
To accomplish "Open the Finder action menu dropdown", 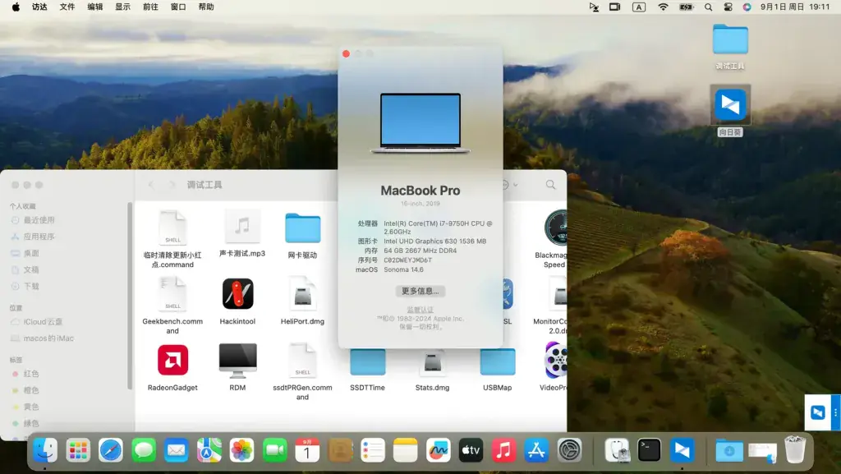I will click(509, 185).
